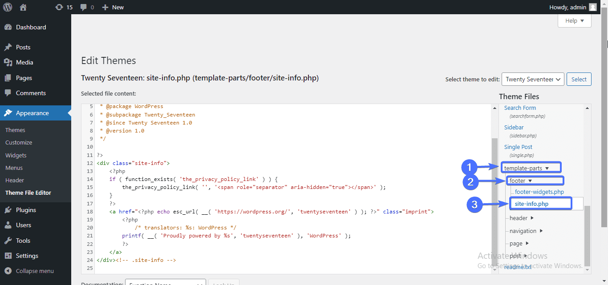This screenshot has width=608, height=285.
Task: Open Theme File Editor submenu
Action: tap(28, 193)
